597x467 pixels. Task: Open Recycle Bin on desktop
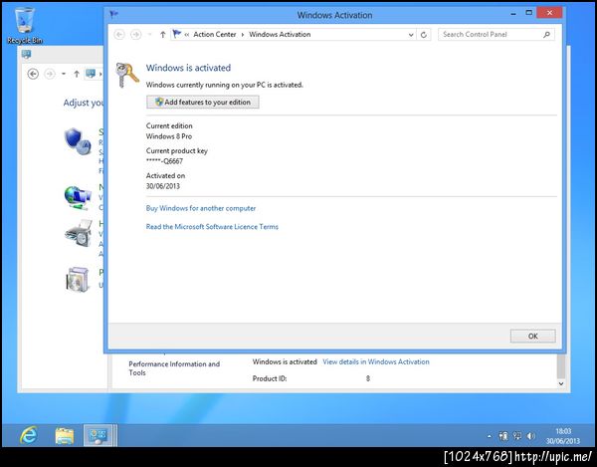[25, 26]
